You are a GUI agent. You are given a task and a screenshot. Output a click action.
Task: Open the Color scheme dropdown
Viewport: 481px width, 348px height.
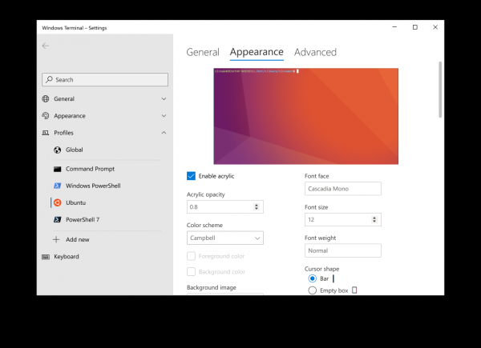[x=224, y=238]
